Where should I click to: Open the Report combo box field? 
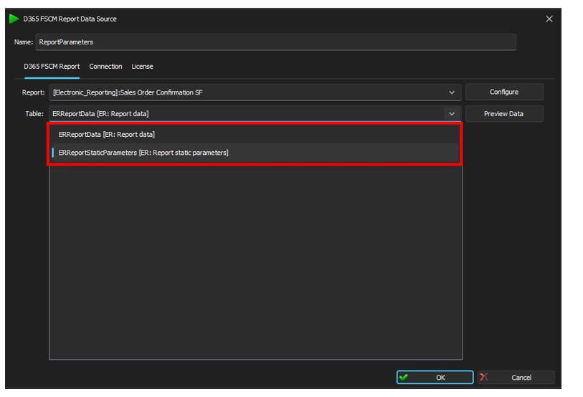pyautogui.click(x=255, y=92)
